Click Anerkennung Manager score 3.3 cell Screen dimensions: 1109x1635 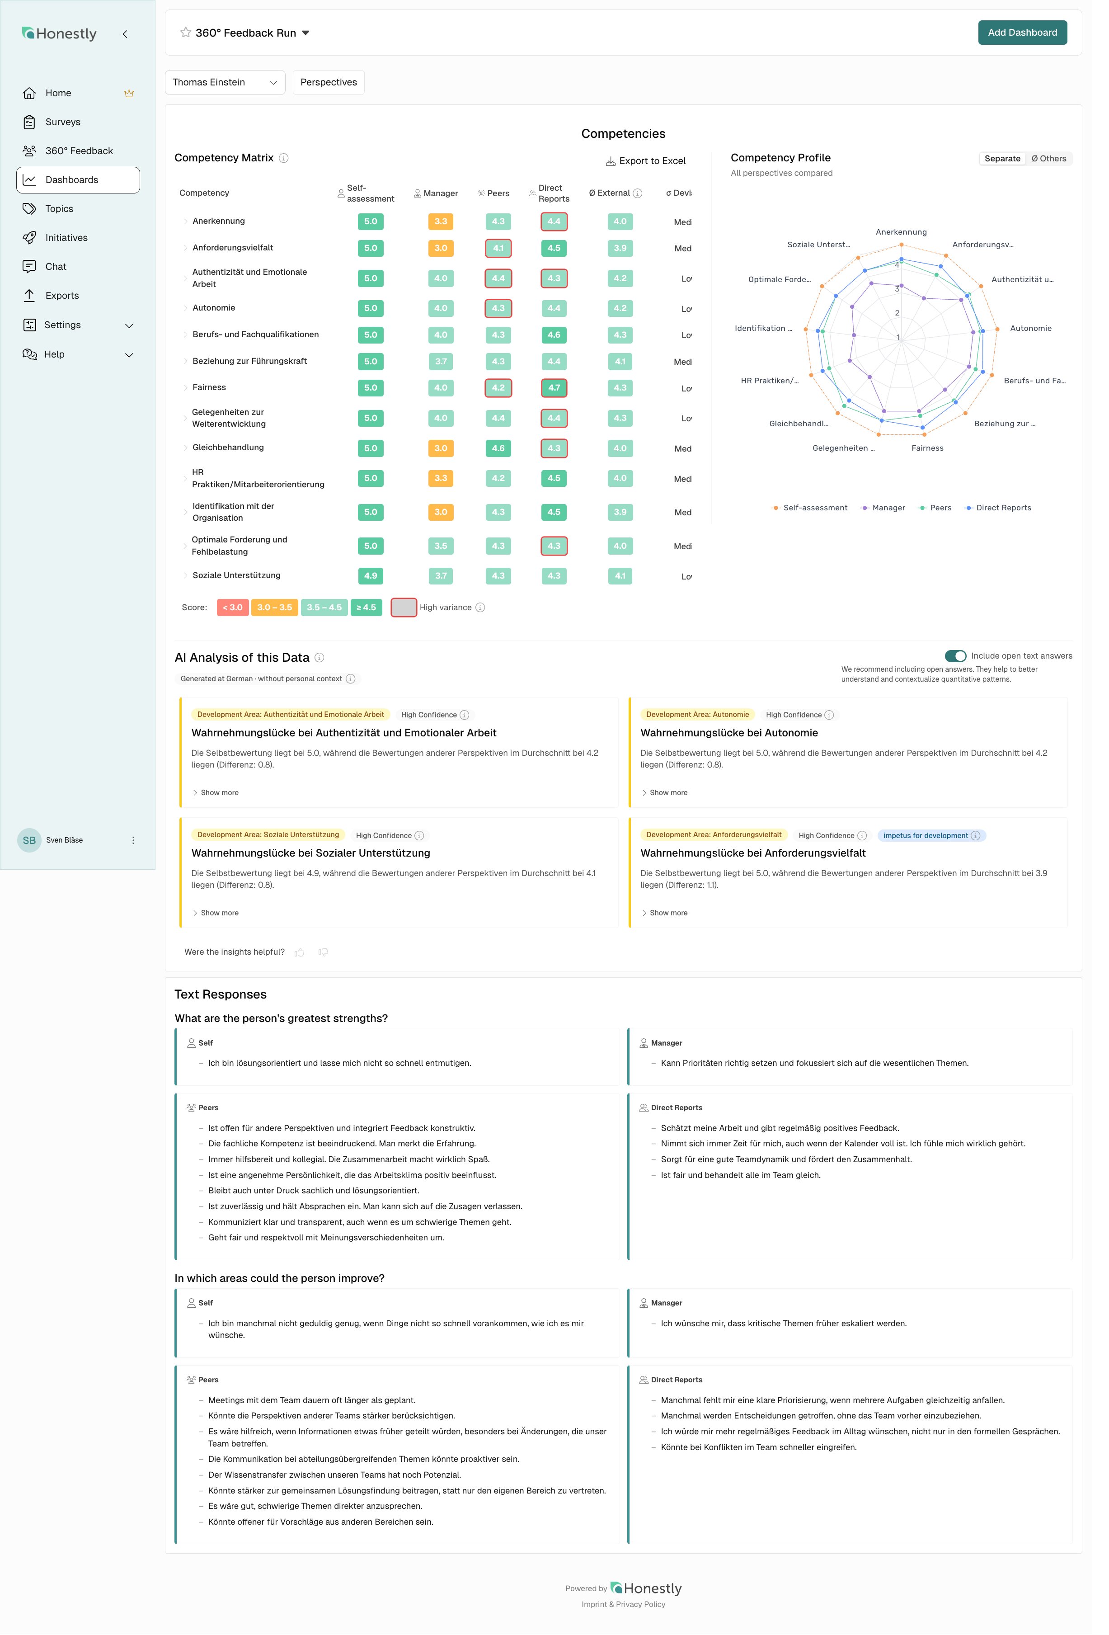(x=441, y=221)
